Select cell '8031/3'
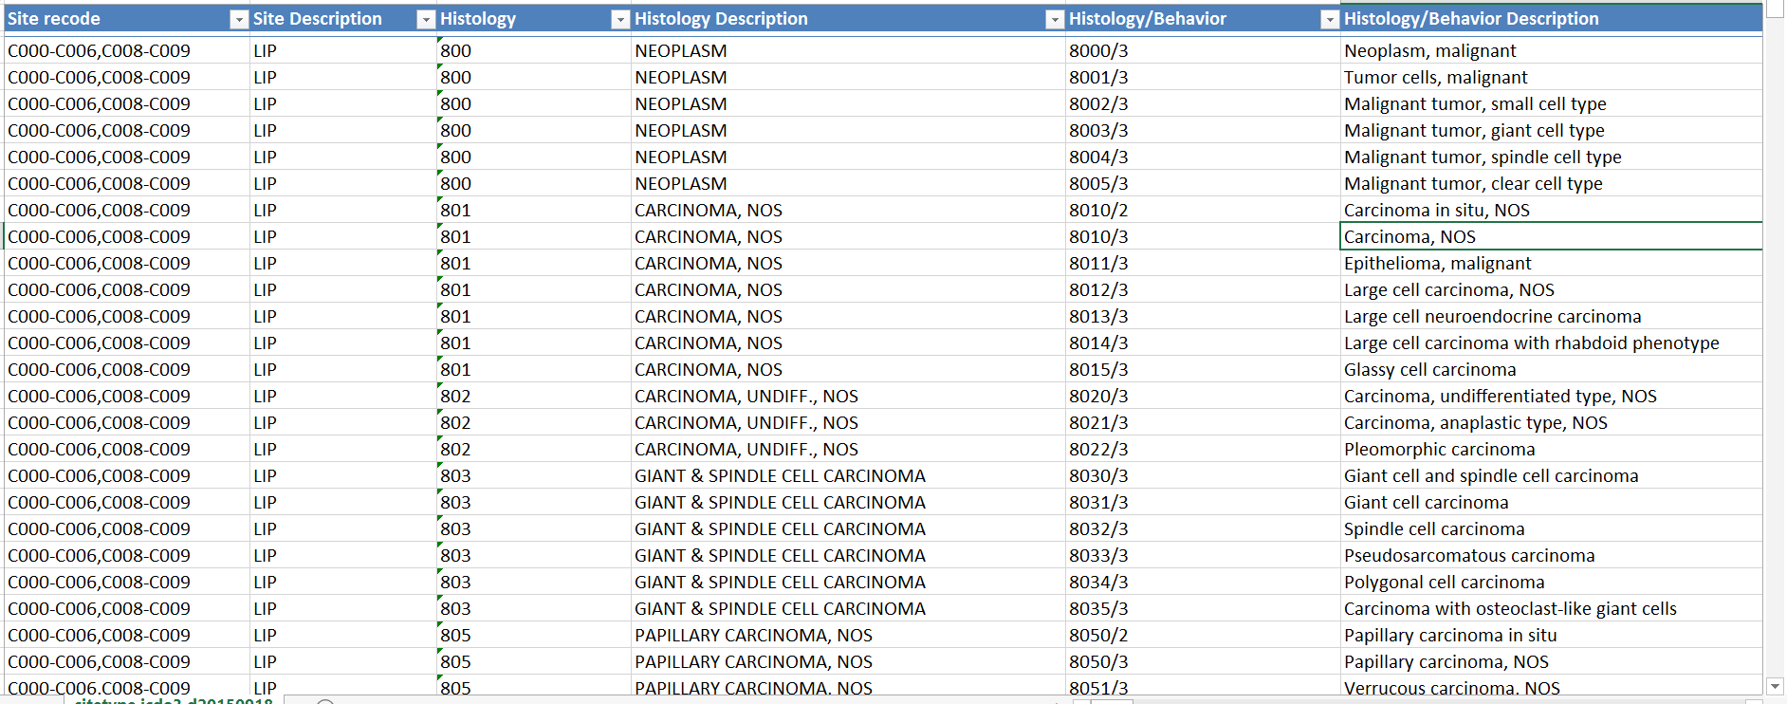The height and width of the screenshot is (704, 1787). click(1203, 502)
